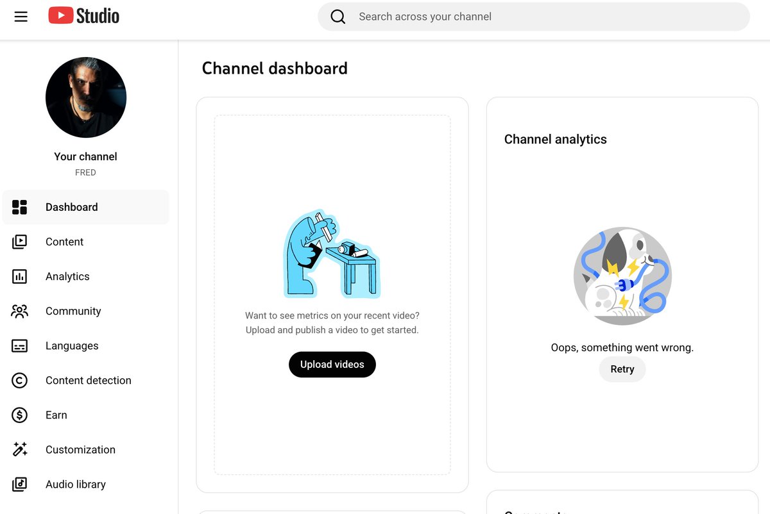The height and width of the screenshot is (514, 770).
Task: Go to the Content section
Action: coord(86,242)
